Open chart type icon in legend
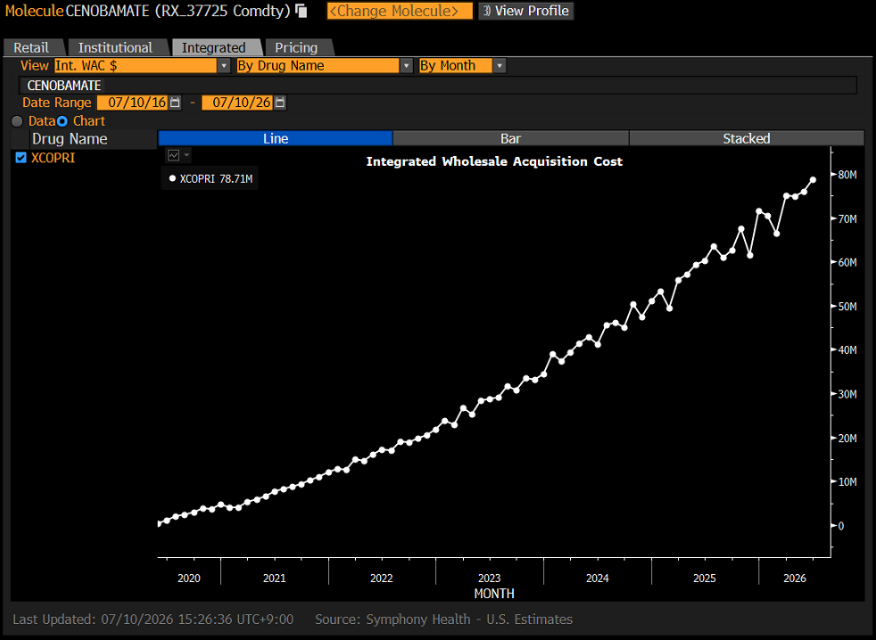 coord(174,155)
